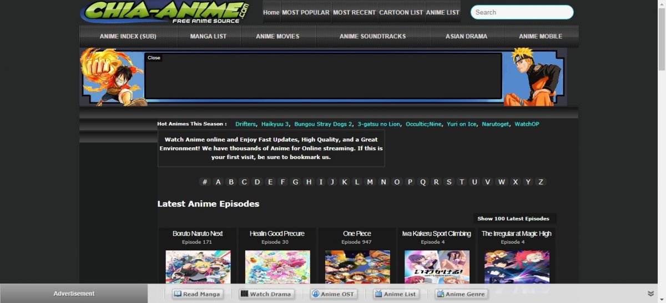Click Show 100 Latest Episodes button
Viewport: 666px width, 303px height.
513,219
